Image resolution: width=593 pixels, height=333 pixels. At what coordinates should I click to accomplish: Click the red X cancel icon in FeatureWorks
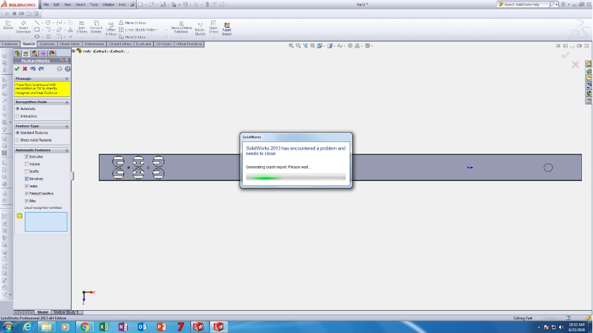click(x=25, y=69)
